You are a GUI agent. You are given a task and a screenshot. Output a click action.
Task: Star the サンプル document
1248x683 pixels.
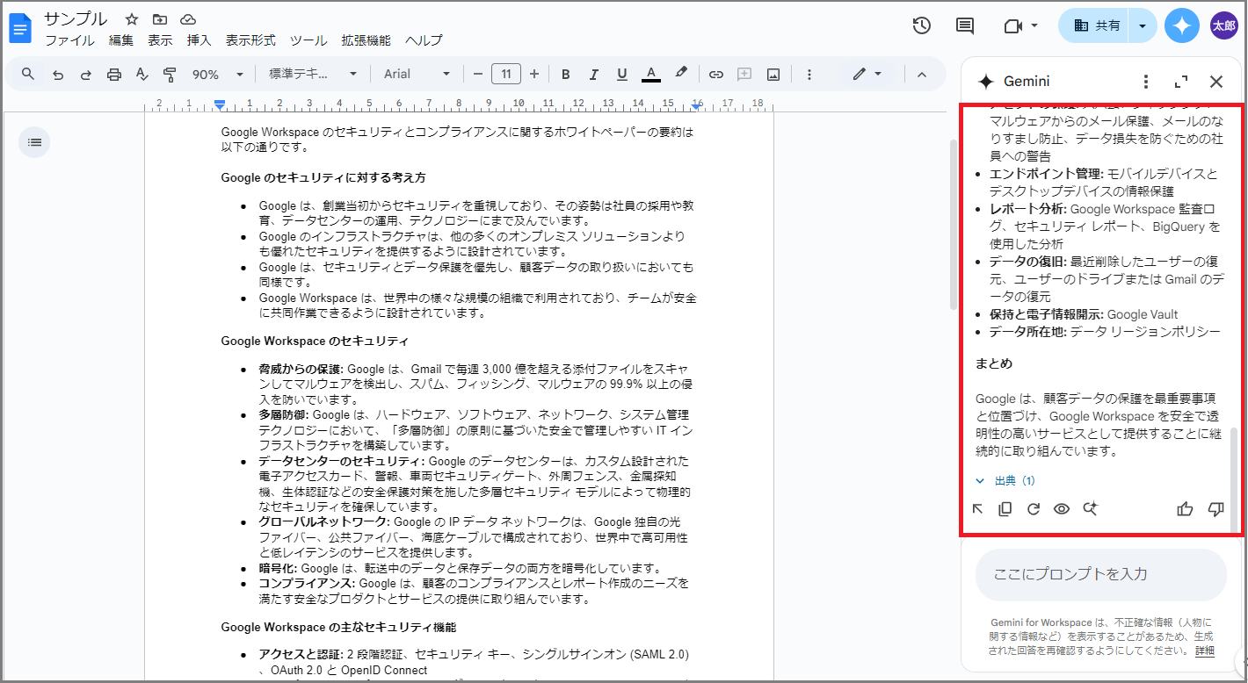click(x=132, y=18)
